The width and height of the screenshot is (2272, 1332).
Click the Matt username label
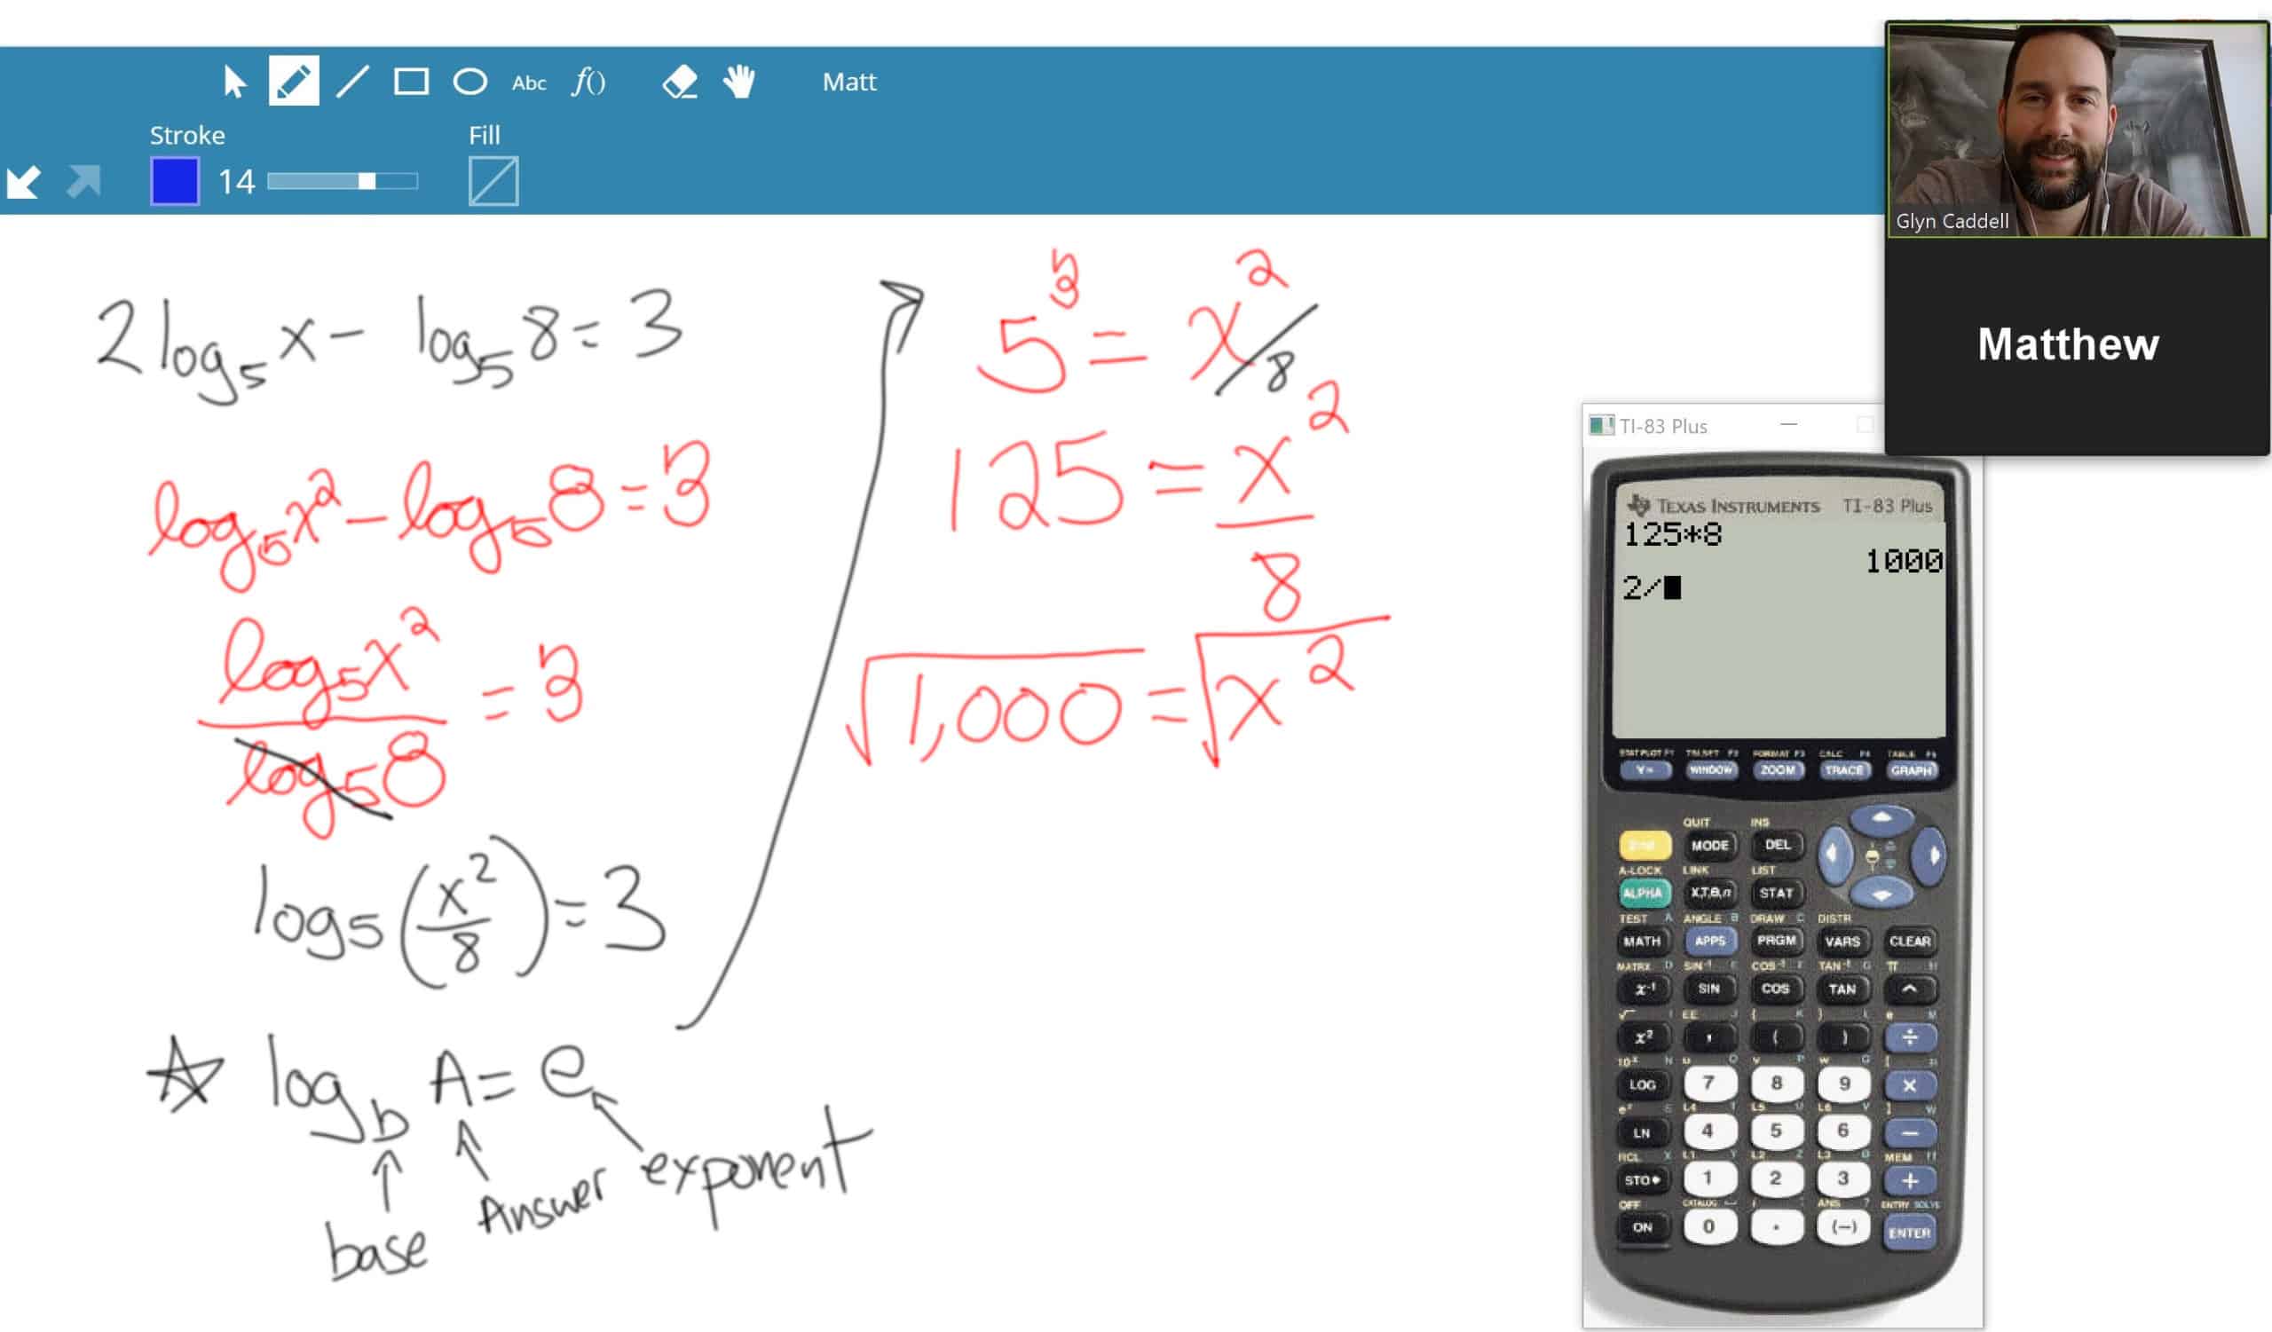click(x=850, y=81)
